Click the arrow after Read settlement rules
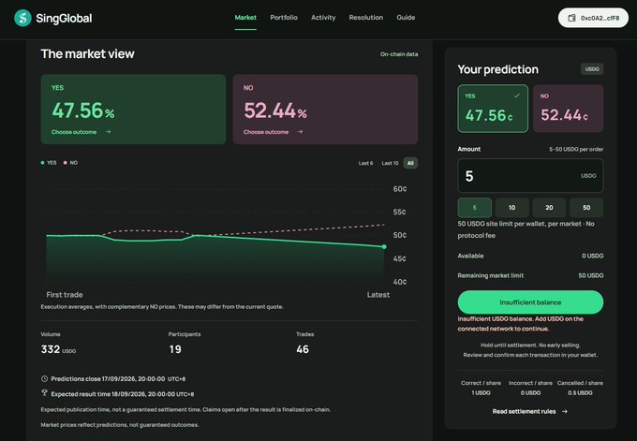The width and height of the screenshot is (637, 441). point(565,411)
